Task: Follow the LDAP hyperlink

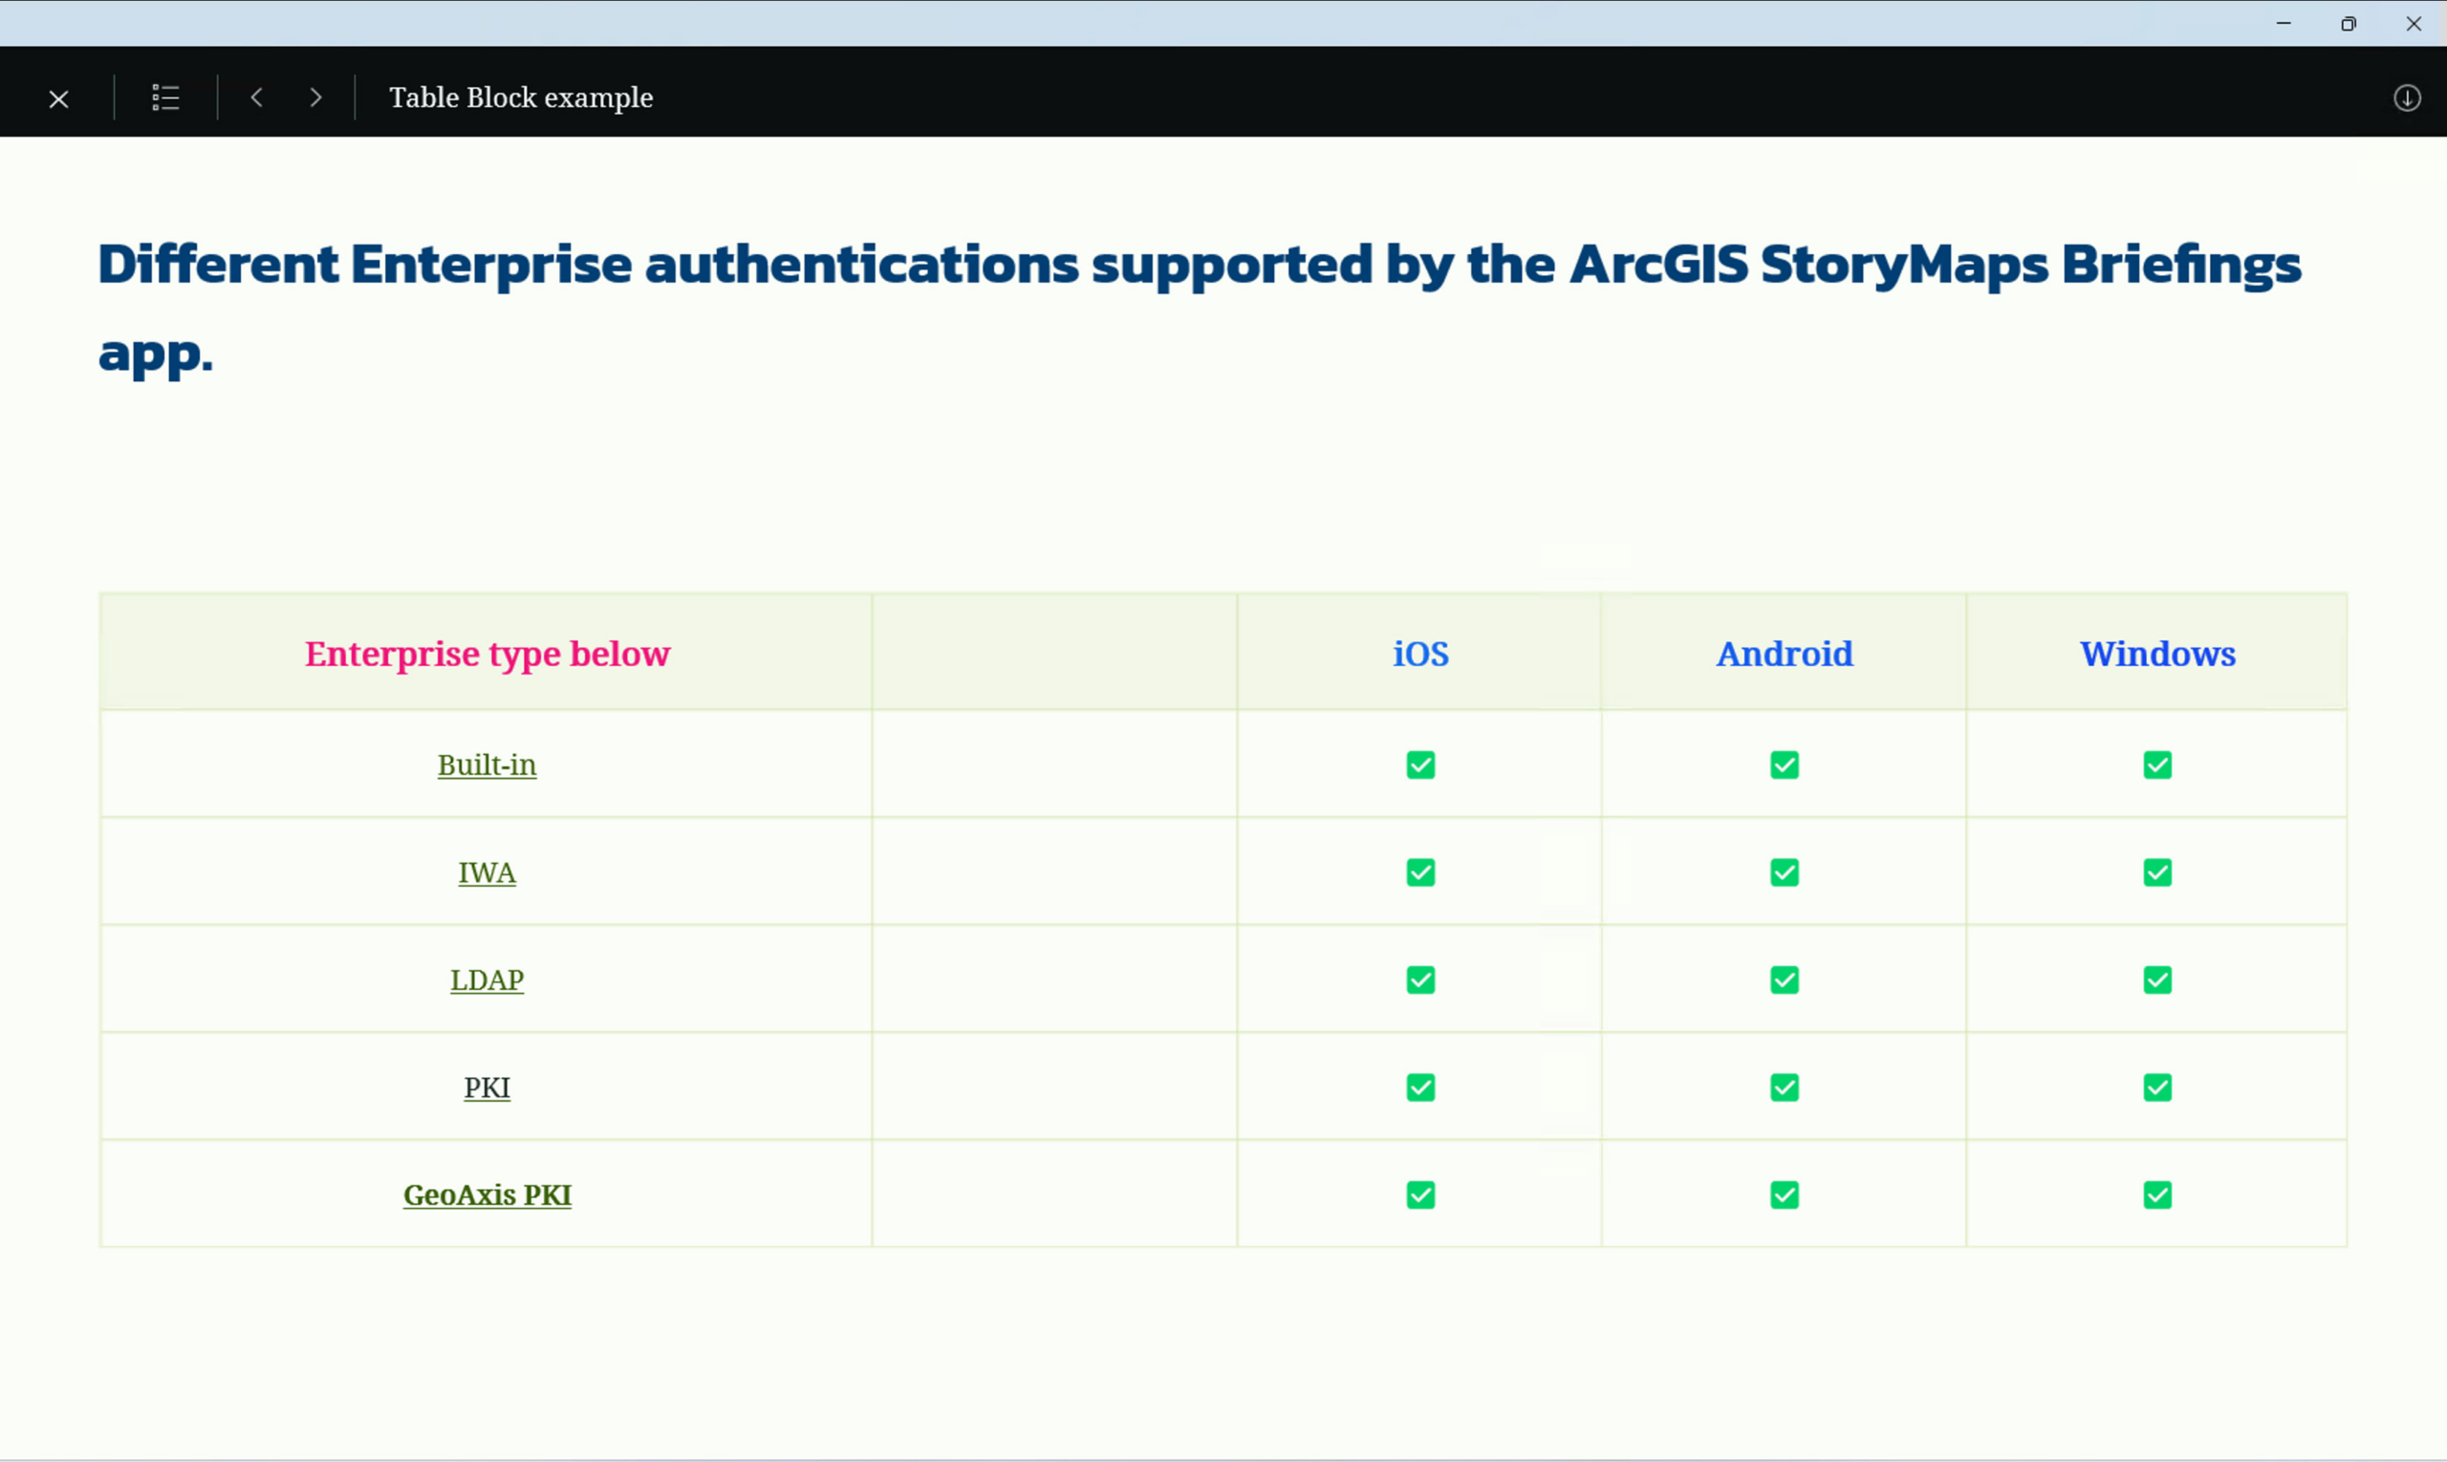Action: [x=487, y=980]
